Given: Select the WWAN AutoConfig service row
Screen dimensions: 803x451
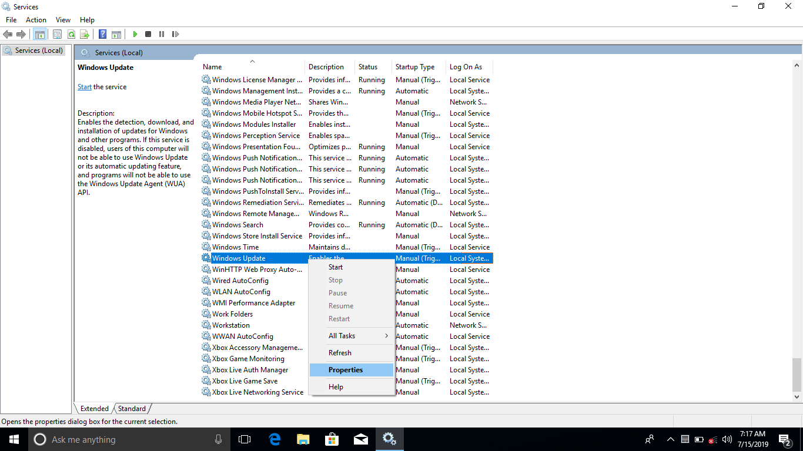Looking at the screenshot, I should pyautogui.click(x=347, y=336).
